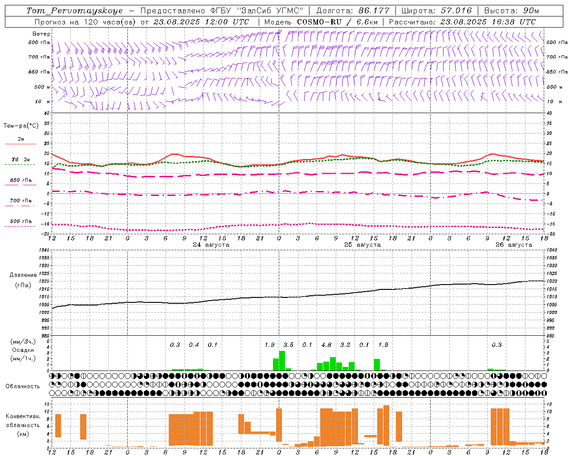The height and width of the screenshot is (456, 570).
Task: Click the (мм/1ч.) unit label
Action: point(23,358)
